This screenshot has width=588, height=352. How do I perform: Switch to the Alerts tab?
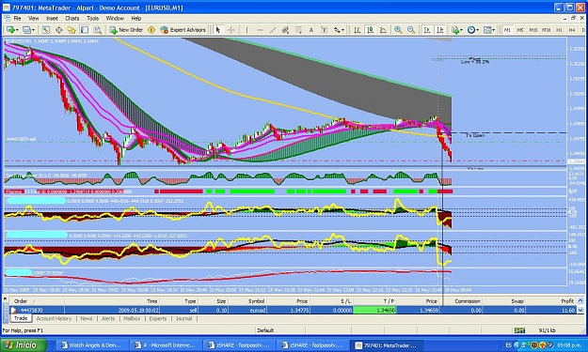pyautogui.click(x=108, y=319)
